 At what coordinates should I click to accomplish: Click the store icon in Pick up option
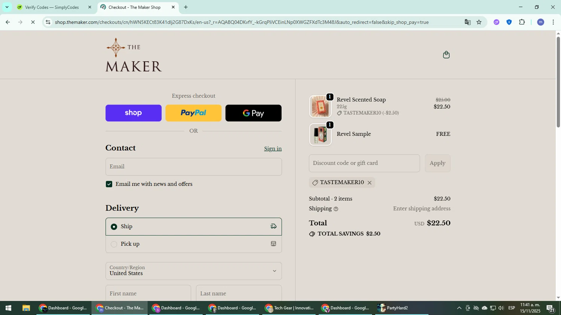point(273,244)
